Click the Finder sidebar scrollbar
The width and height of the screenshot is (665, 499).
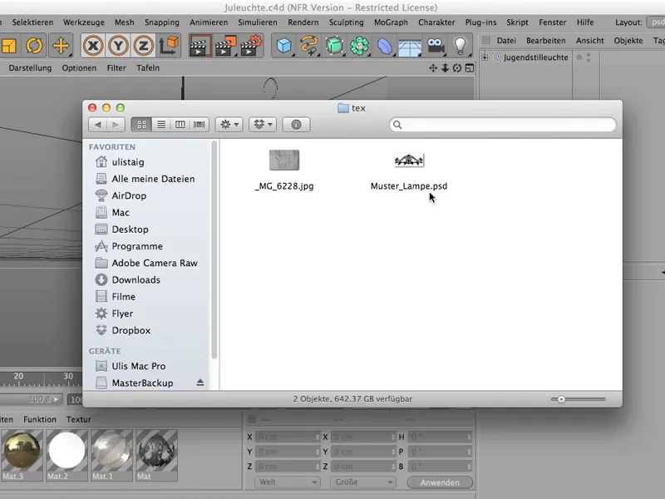pos(214,250)
